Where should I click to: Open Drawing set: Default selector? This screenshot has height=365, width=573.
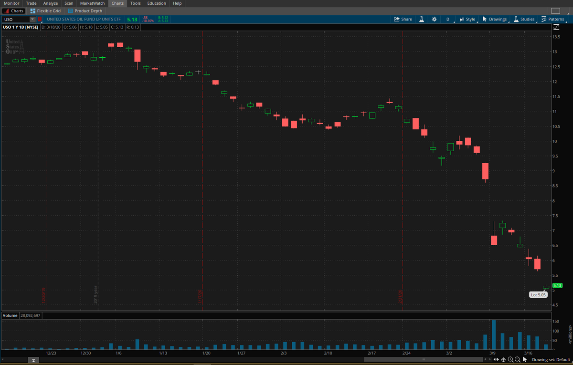tap(551, 360)
